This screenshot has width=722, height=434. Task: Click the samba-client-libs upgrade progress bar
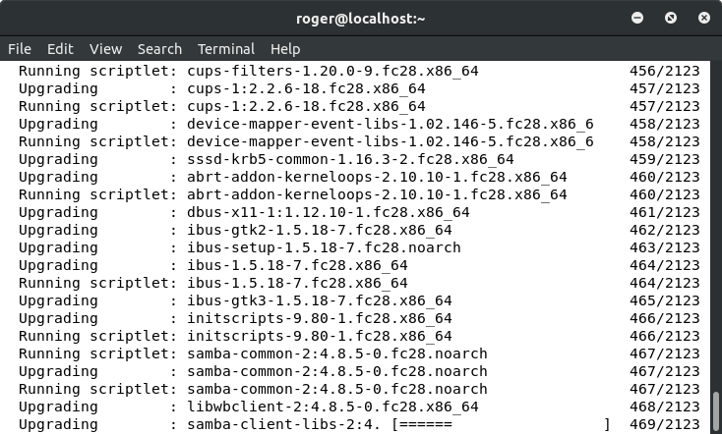coord(500,424)
